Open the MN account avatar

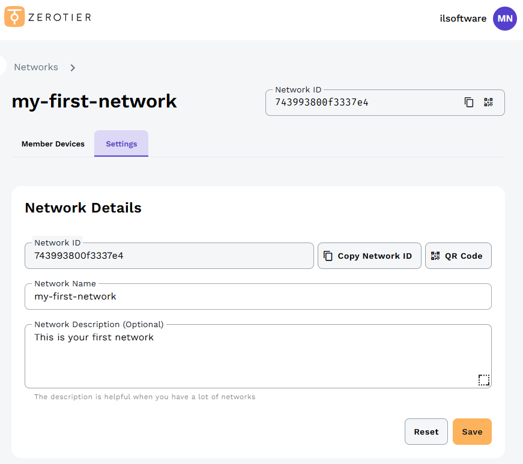pyautogui.click(x=504, y=19)
